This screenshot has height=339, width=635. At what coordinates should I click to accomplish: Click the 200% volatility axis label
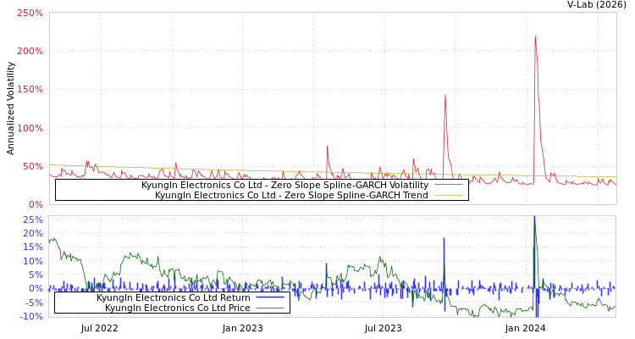30,52
